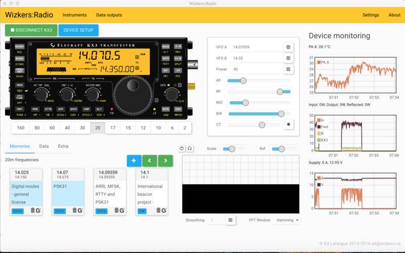Image resolution: width=405 pixels, height=253 pixels.
Task: Select the 40 meter band button
Action: pos(67,128)
